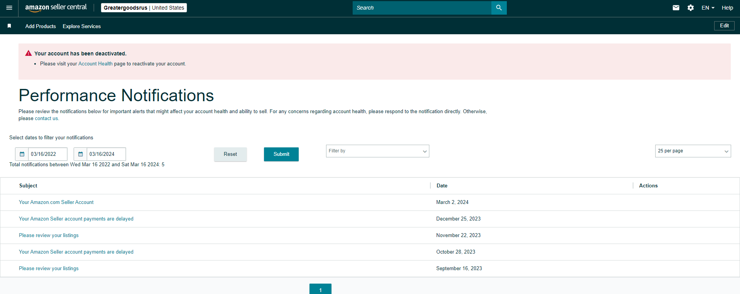This screenshot has width=740, height=294.
Task: Open the Account Health link
Action: [x=96, y=64]
